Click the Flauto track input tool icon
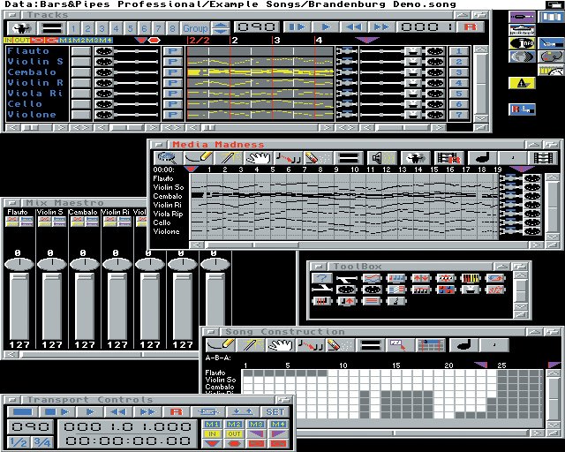This screenshot has height=452, width=565. point(104,51)
